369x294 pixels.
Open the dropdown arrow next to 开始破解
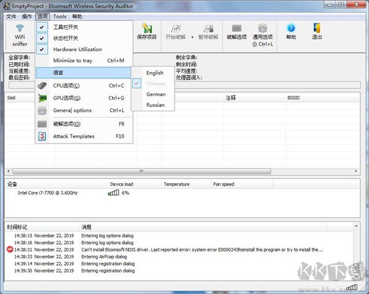pyautogui.click(x=192, y=37)
